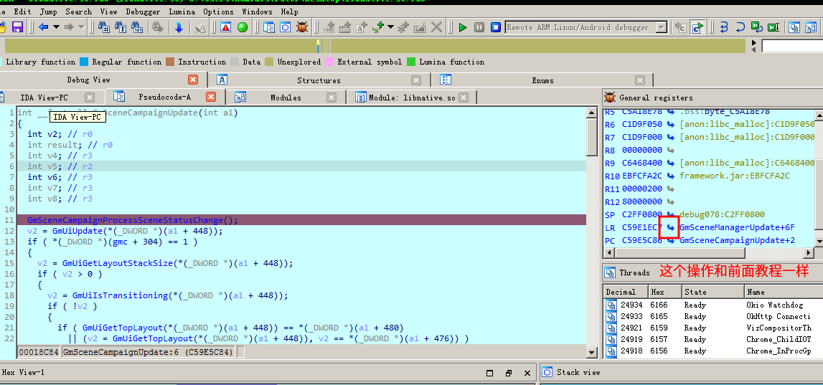The height and width of the screenshot is (385, 823).
Task: Jump back with the blue left arrow
Action: [x=43, y=27]
